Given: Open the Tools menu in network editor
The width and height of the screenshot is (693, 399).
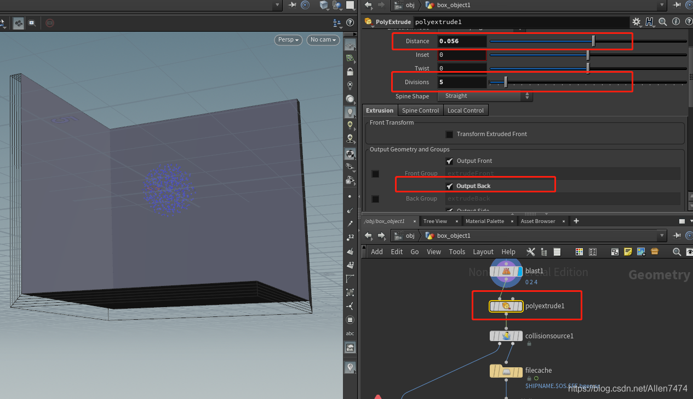Looking at the screenshot, I should 457,252.
